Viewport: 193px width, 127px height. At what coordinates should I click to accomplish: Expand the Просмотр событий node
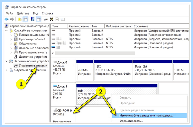point(11,39)
